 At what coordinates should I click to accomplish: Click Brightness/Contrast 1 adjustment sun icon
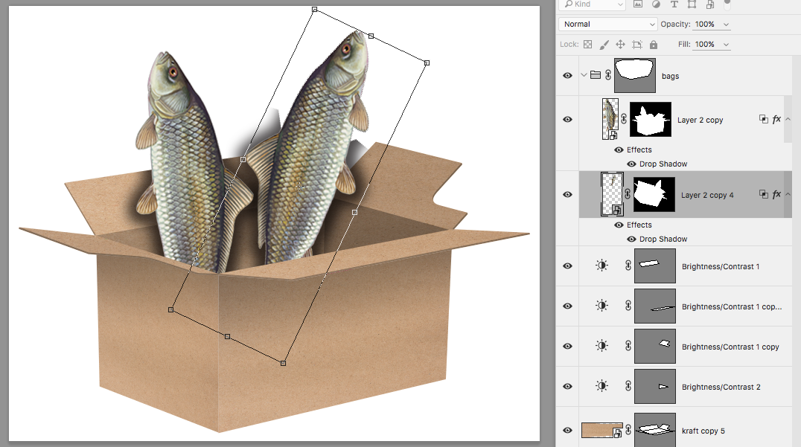601,266
